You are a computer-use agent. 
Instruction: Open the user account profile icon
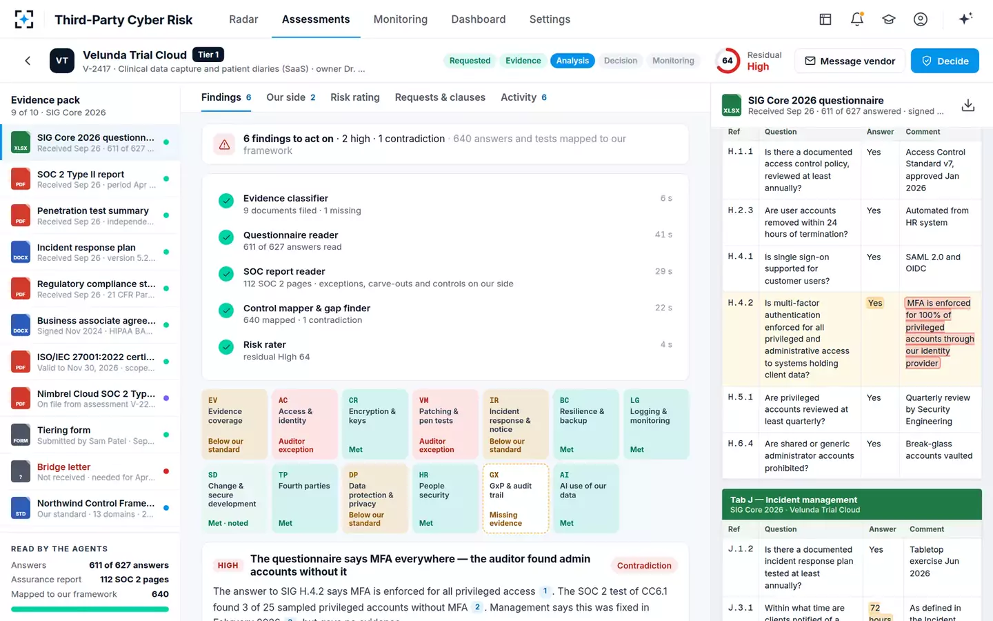[920, 19]
